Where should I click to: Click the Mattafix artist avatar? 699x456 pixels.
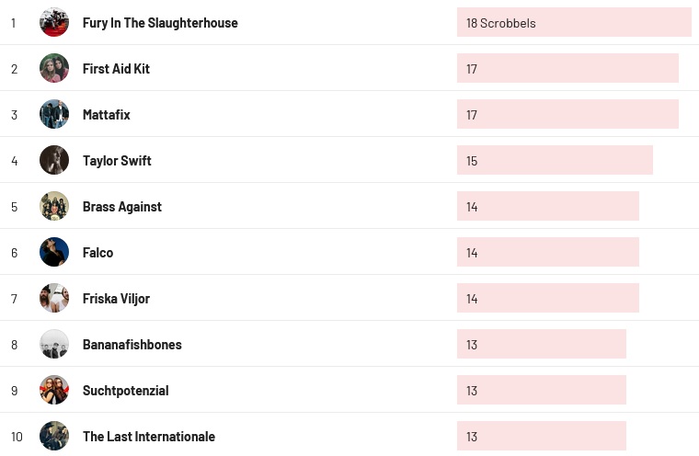click(x=54, y=114)
